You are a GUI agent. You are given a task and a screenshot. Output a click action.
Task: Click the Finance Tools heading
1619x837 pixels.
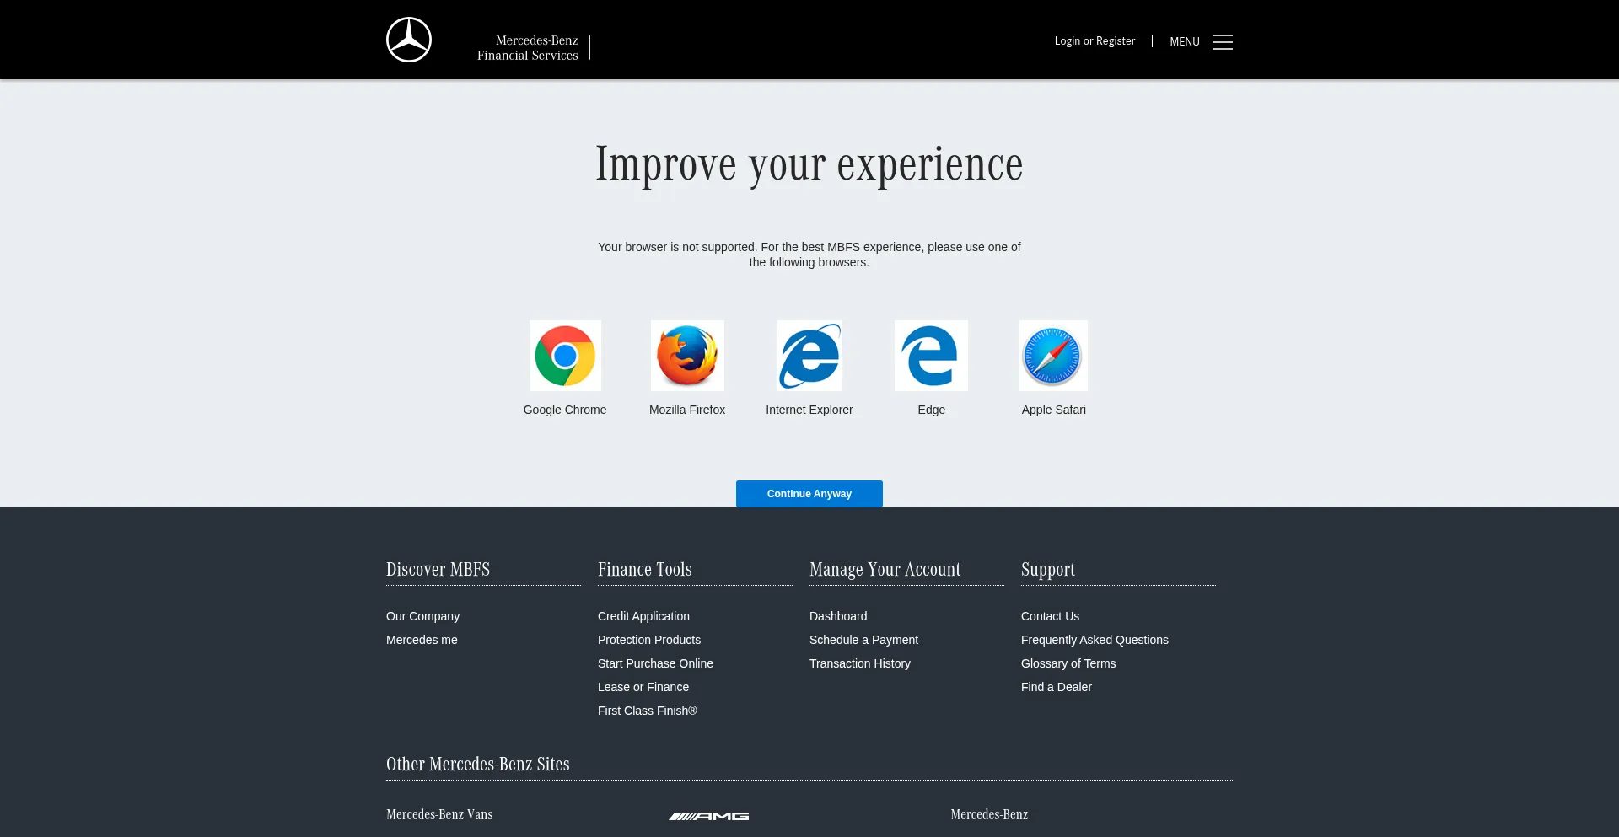[645, 570]
